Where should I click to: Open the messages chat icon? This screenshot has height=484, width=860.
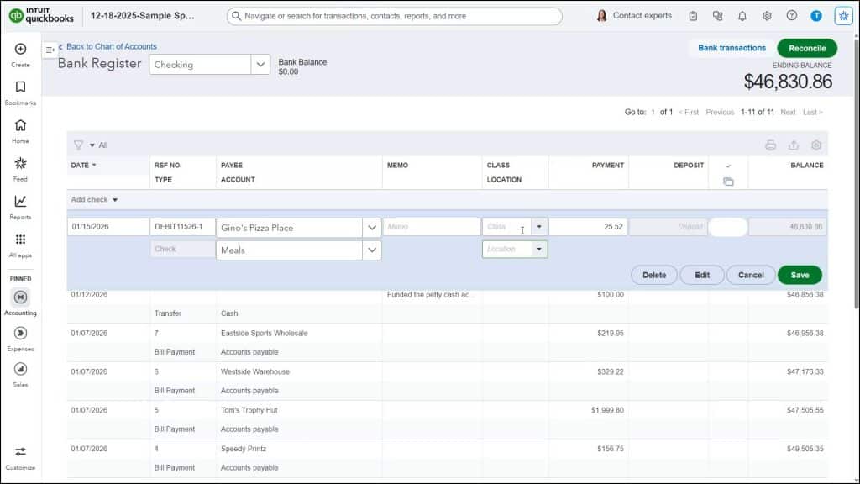[x=717, y=16]
